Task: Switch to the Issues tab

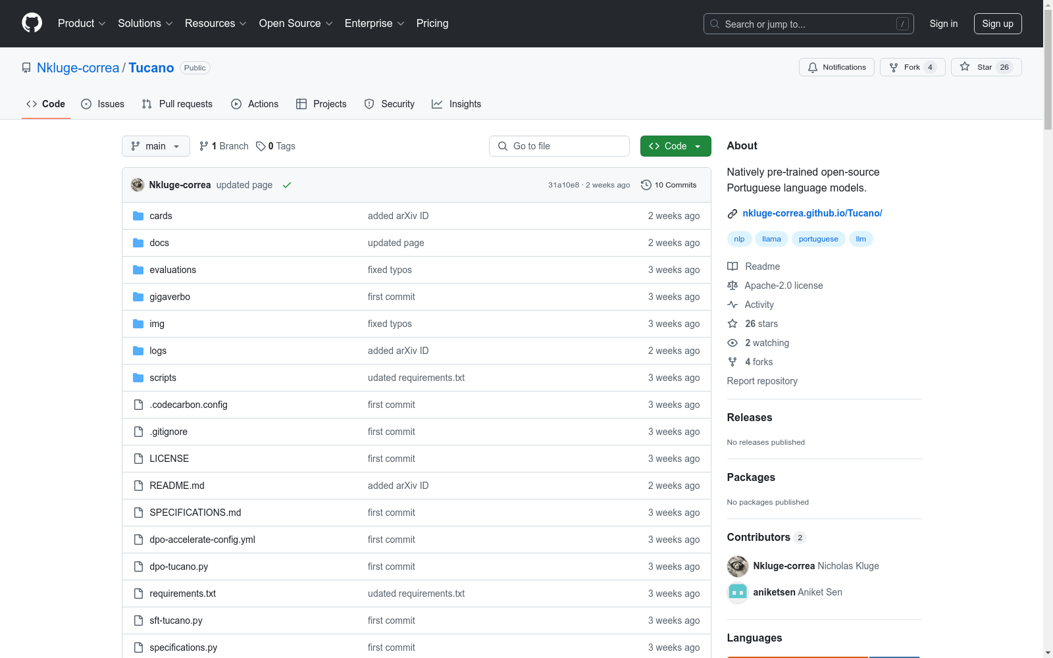Action: (103, 104)
